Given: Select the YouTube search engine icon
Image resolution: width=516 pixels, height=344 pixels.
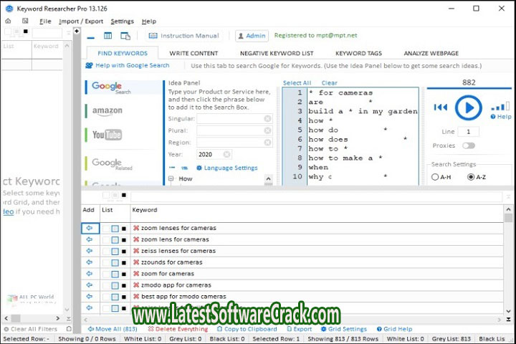Looking at the screenshot, I should (x=107, y=135).
